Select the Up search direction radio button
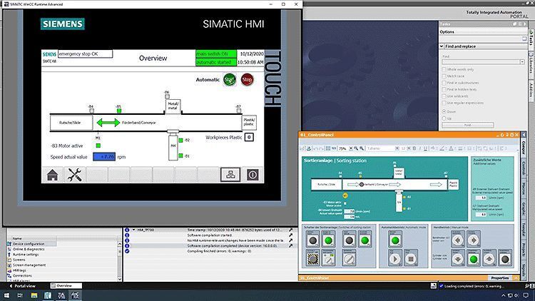535x301 pixels. [444, 118]
